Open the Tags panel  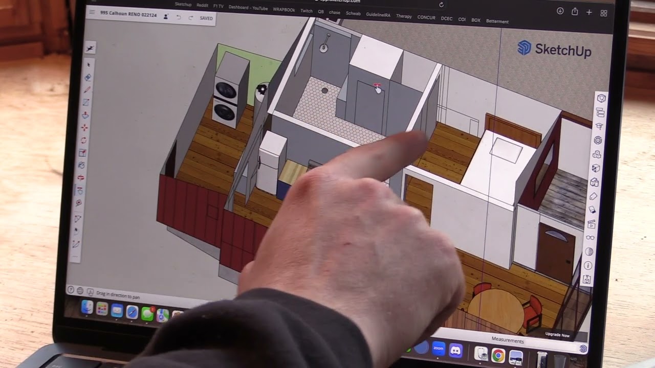click(x=593, y=196)
